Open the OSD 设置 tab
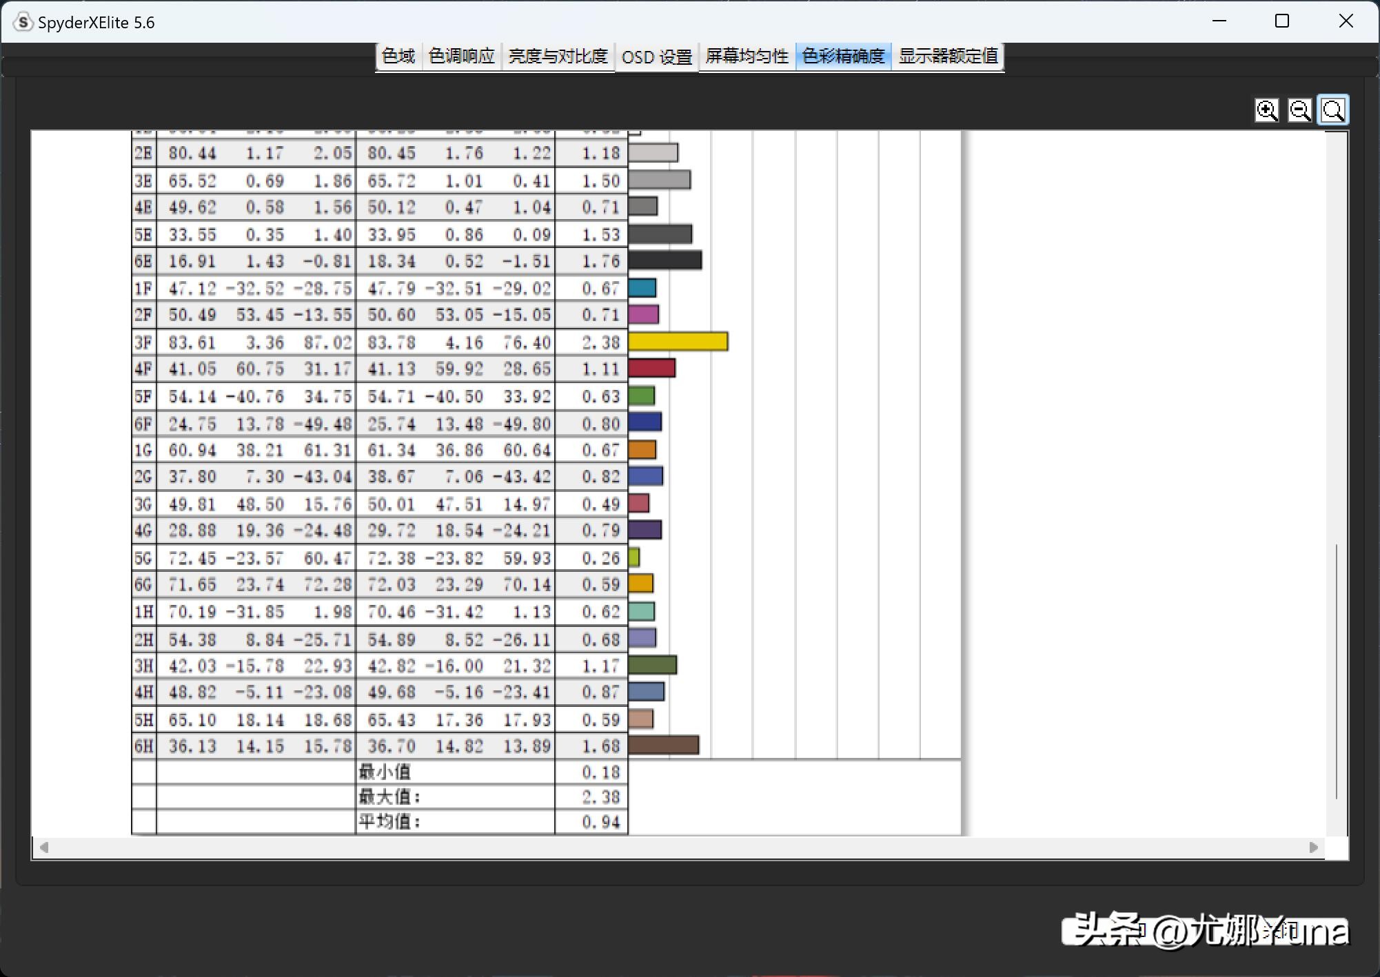The height and width of the screenshot is (977, 1380). tap(656, 56)
